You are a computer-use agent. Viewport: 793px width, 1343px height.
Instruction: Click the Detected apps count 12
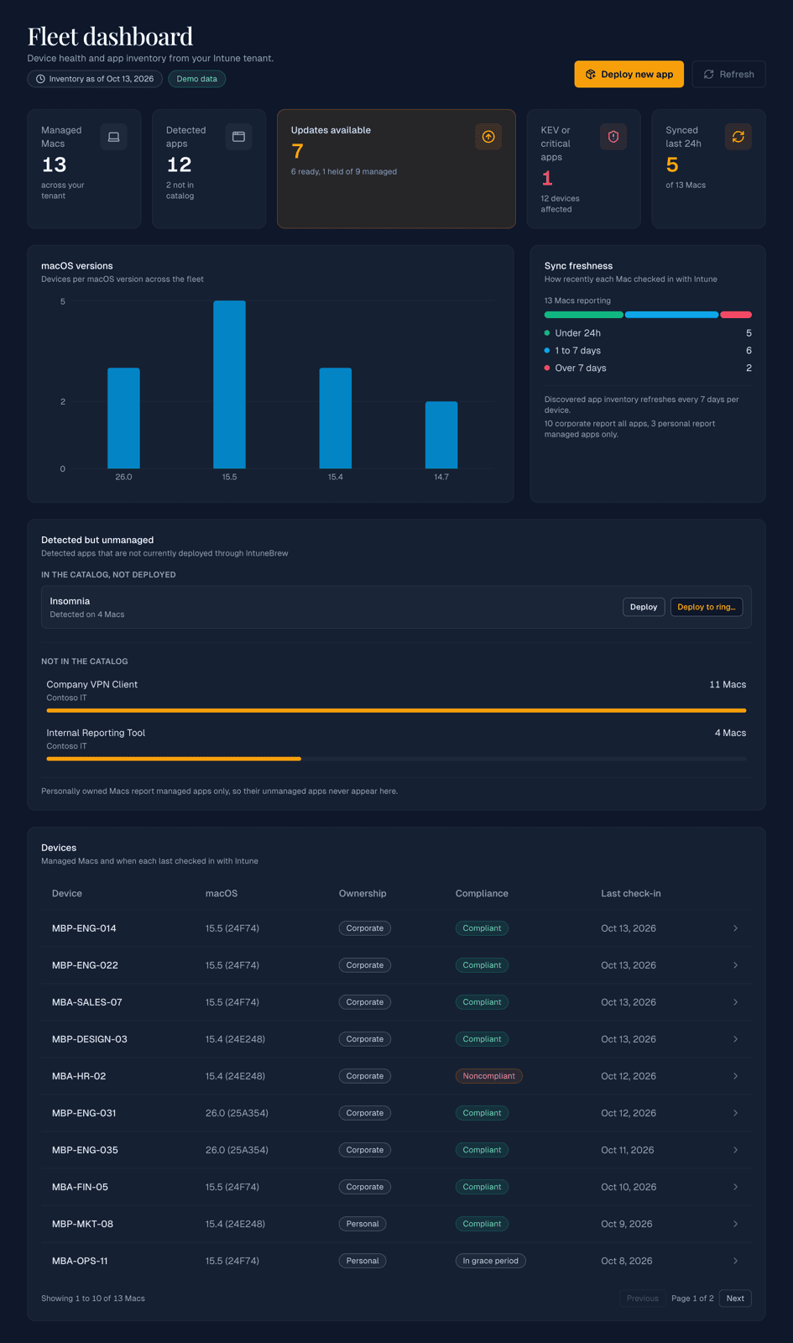(179, 165)
